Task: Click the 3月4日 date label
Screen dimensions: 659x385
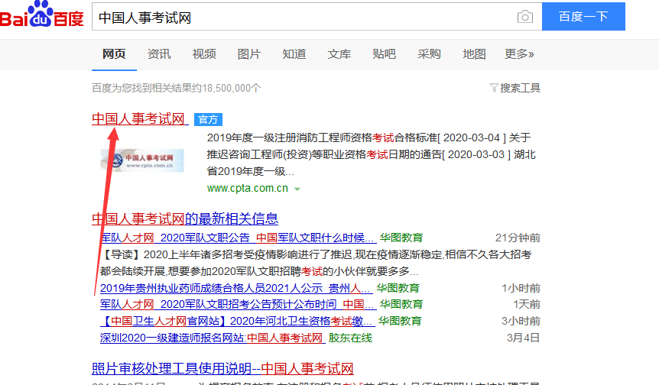Action: click(x=523, y=338)
